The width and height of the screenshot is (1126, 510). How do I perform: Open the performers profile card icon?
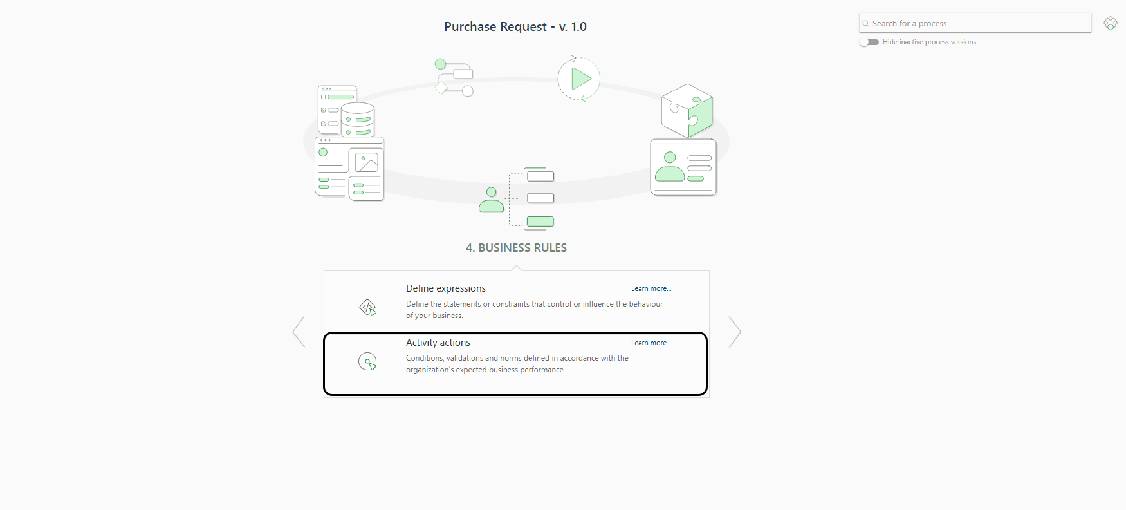pyautogui.click(x=683, y=167)
